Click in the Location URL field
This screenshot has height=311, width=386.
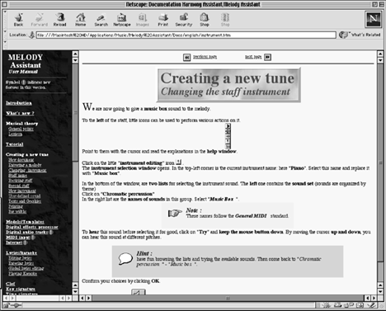186,35
